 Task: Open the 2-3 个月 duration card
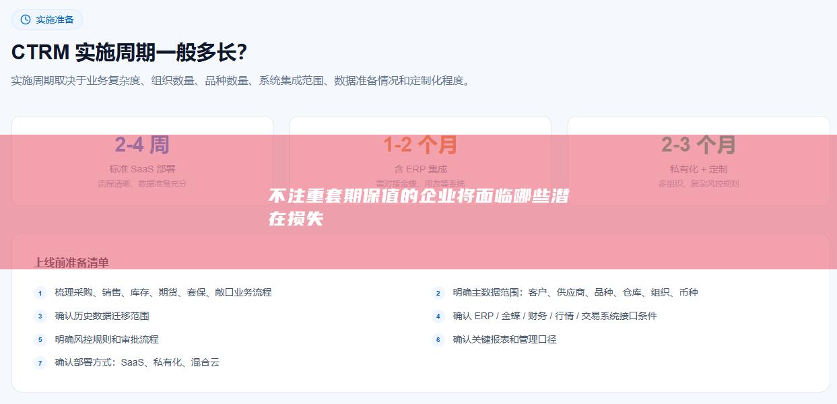pos(698,161)
